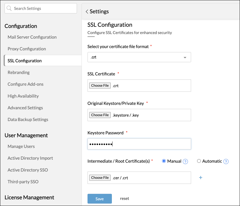Viewport: 240px width, 206px height.
Task: Open help icon next to Manual
Action: (x=185, y=161)
